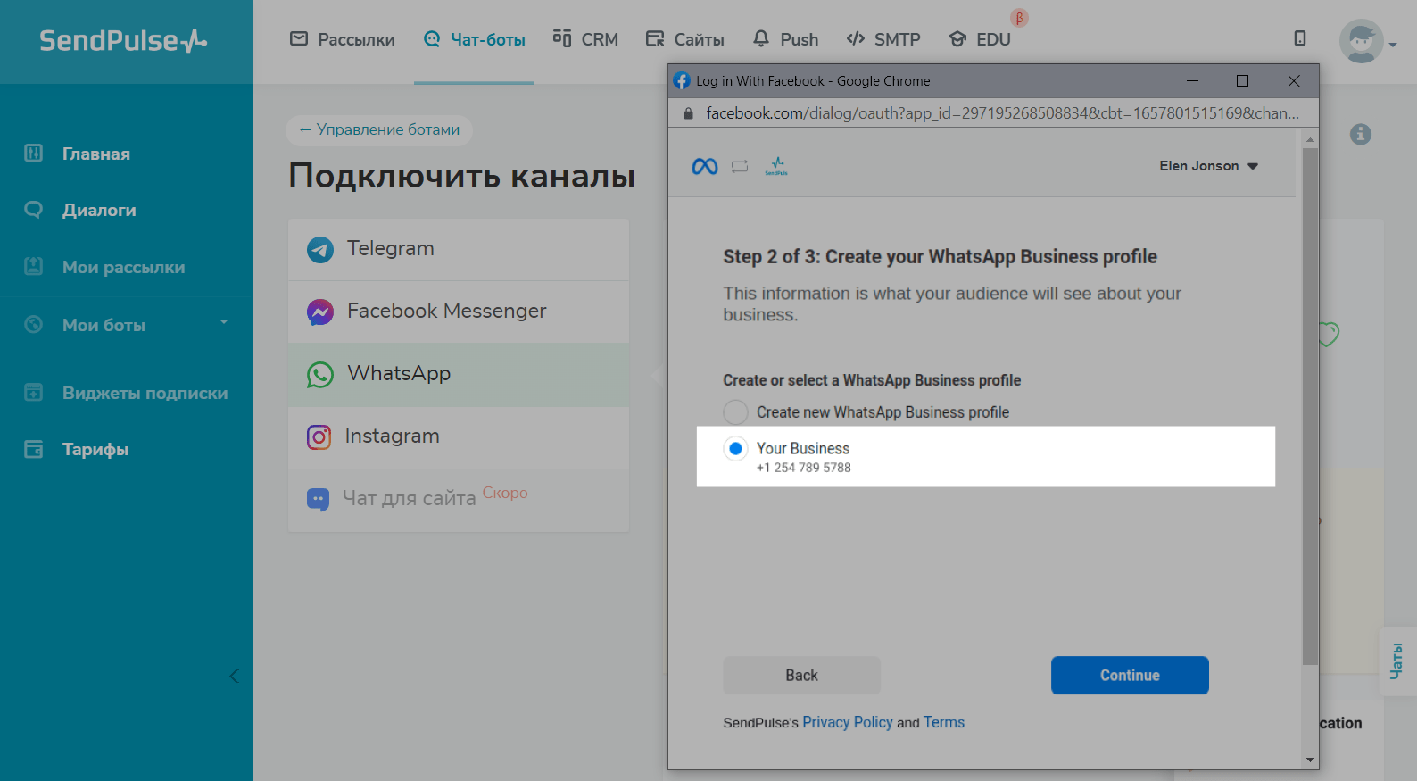The image size is (1417, 781).
Task: Open the mobile device icon in header
Action: [1299, 38]
